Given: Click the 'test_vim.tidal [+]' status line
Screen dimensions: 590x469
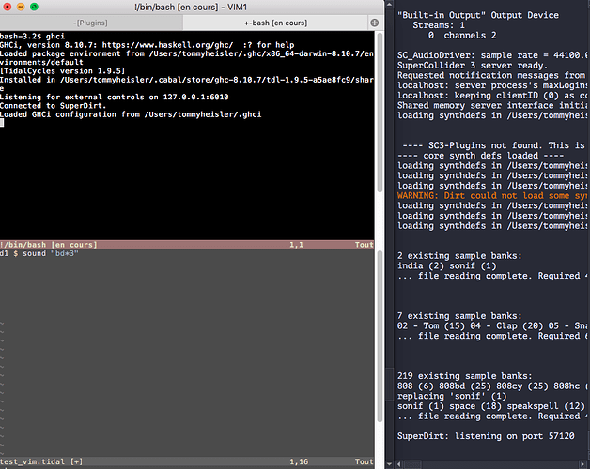Looking at the screenshot, I should click(187, 461).
